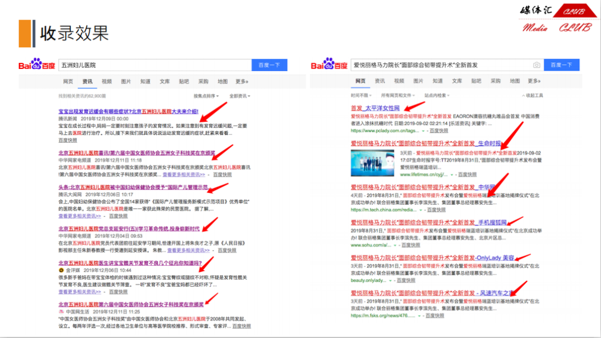Expand the 时间不限 time filter

pos(361,96)
